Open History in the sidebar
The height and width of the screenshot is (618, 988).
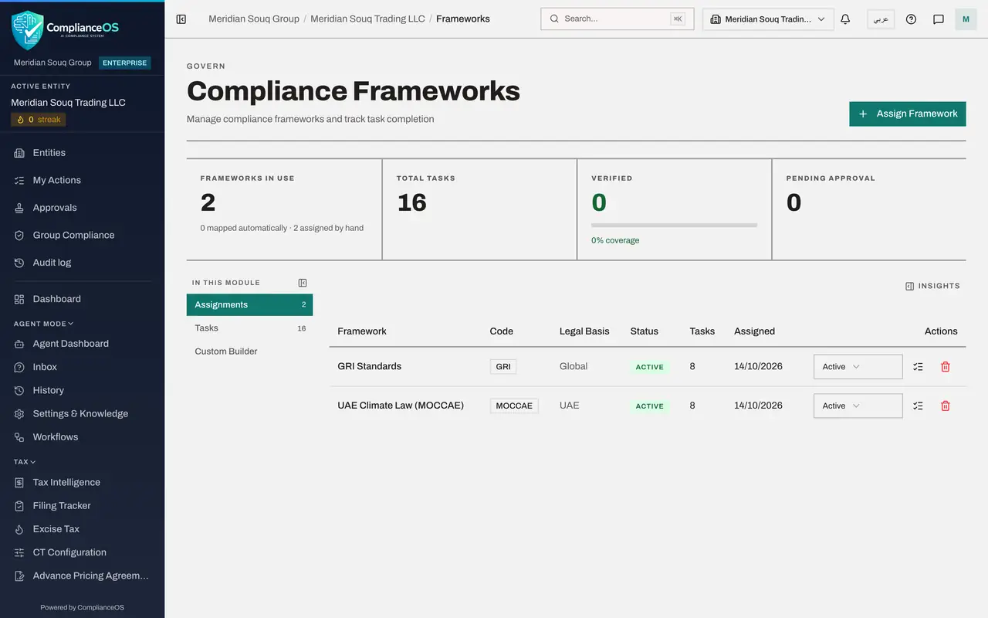pos(82,390)
